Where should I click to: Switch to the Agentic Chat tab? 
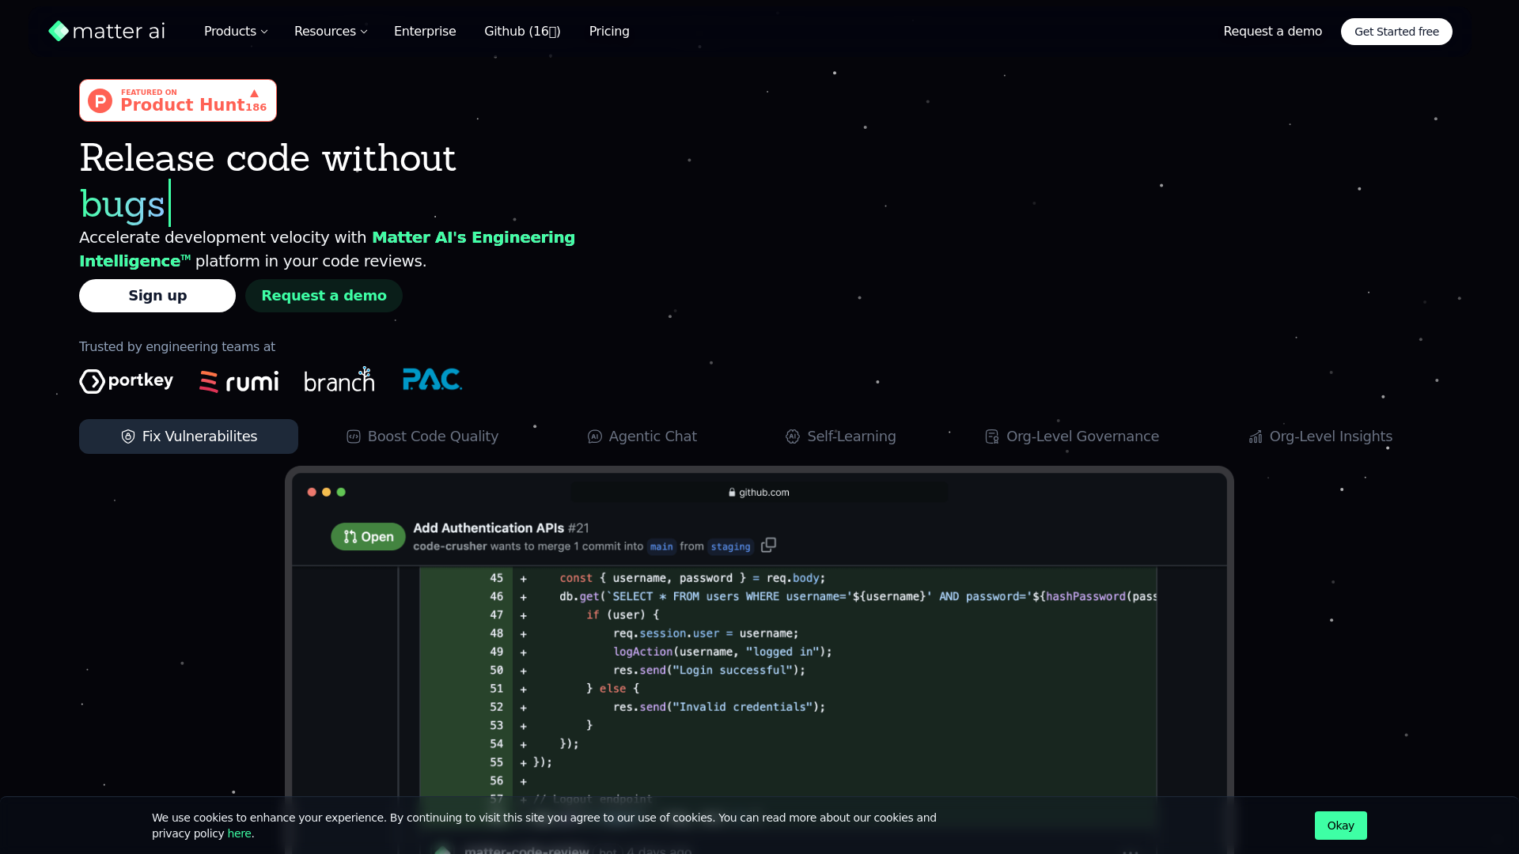642,436
